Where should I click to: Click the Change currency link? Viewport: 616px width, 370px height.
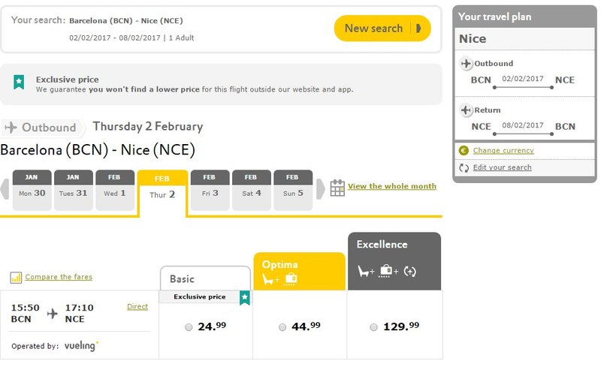coord(503,151)
